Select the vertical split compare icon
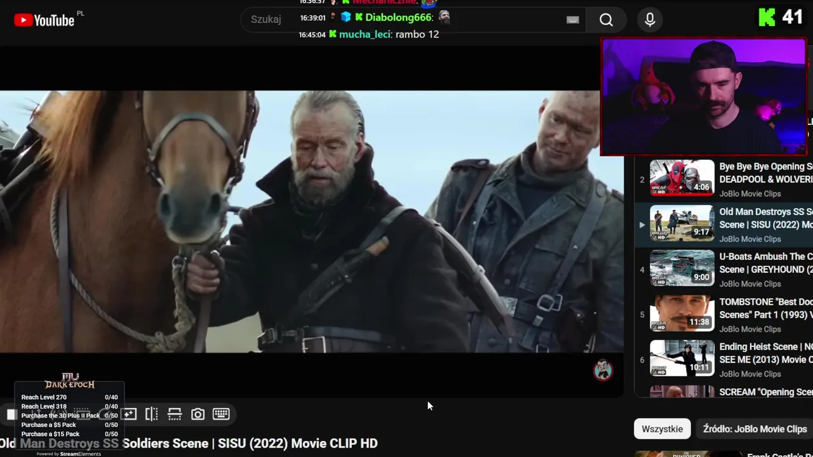The image size is (813, 457). click(x=152, y=414)
